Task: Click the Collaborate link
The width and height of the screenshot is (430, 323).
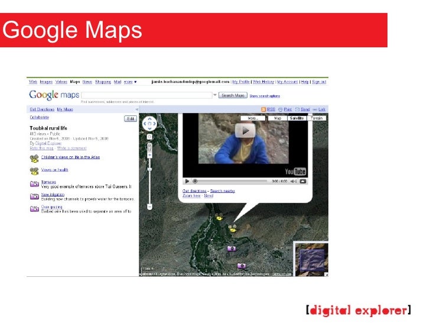Action: pyautogui.click(x=39, y=117)
